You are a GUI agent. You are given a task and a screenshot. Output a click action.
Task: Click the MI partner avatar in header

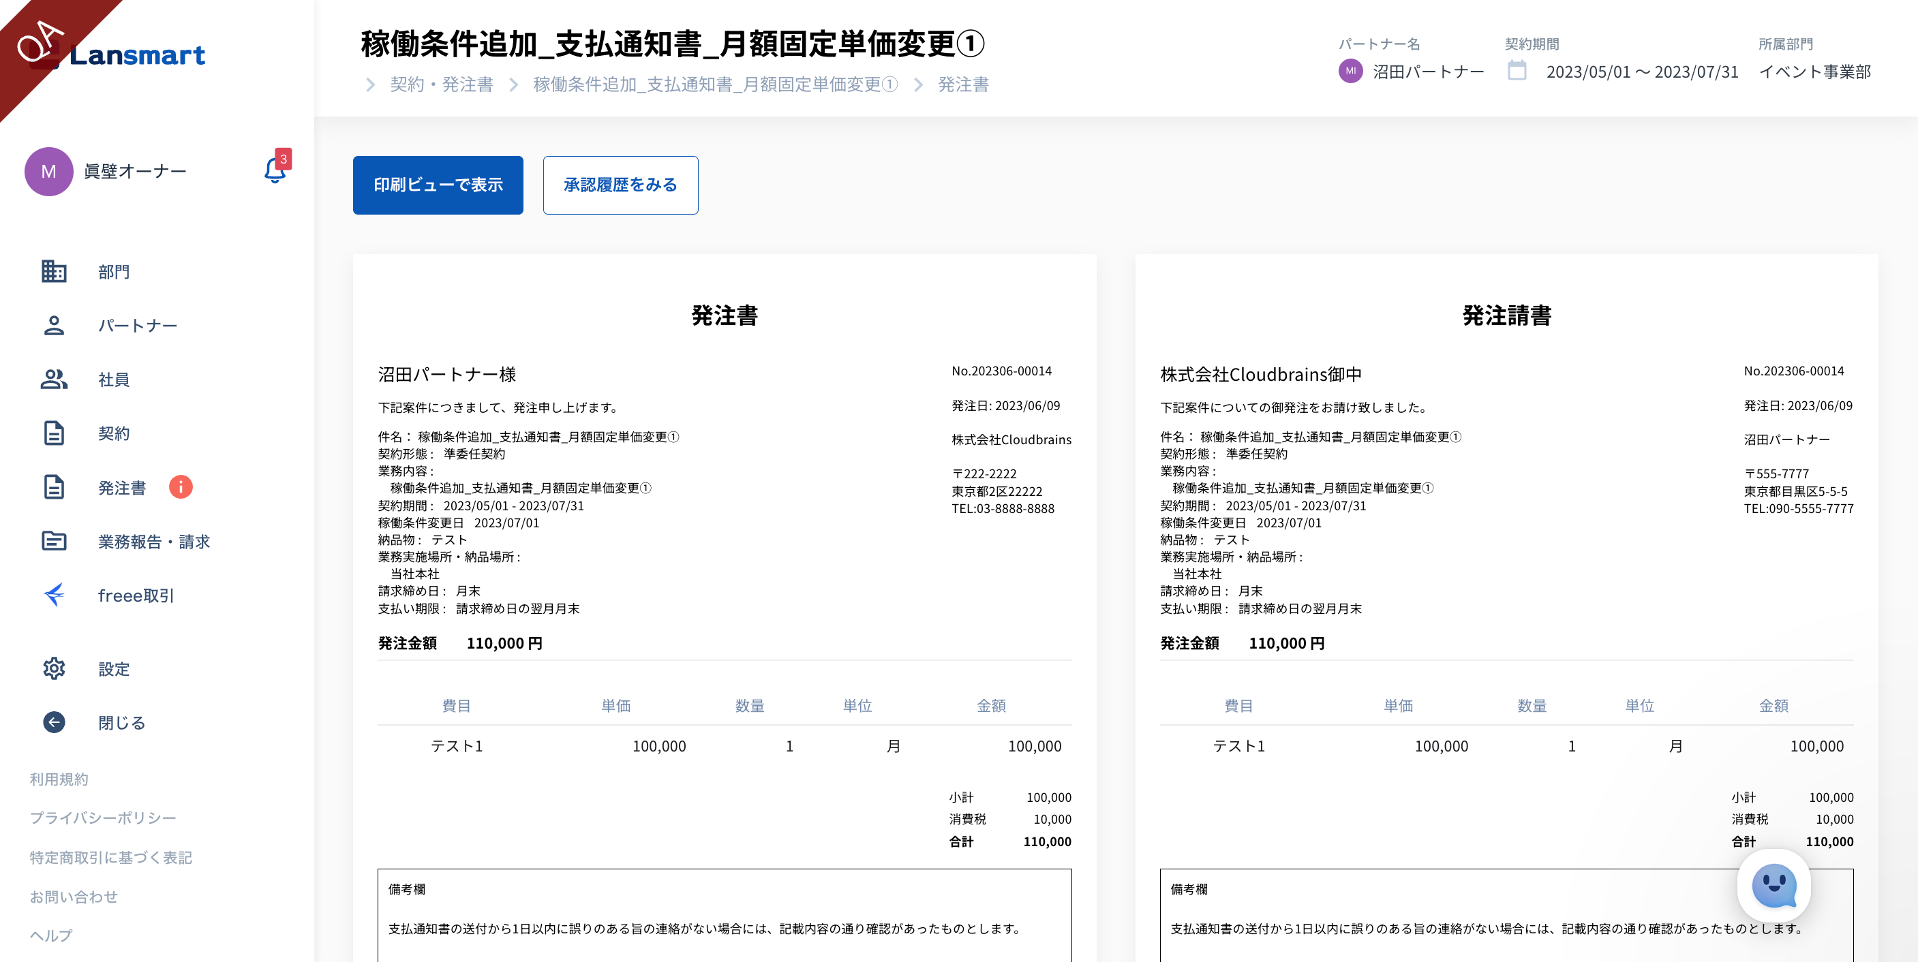click(1350, 72)
